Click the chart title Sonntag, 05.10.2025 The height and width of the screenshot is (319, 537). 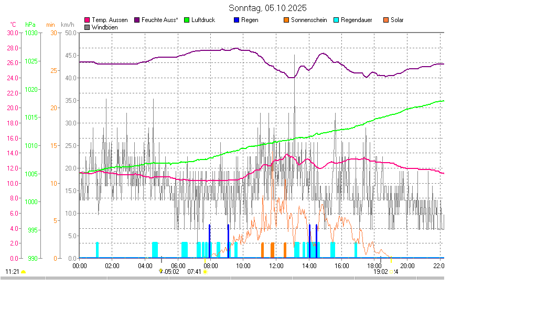[x=268, y=8]
